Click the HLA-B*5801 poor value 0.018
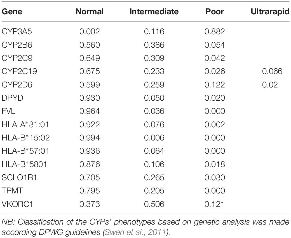291x238 pixels. coord(215,164)
